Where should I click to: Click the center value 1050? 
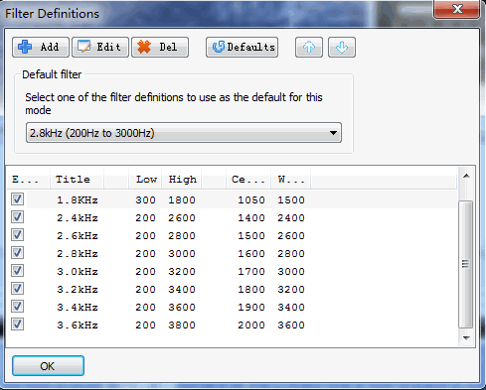click(x=251, y=200)
